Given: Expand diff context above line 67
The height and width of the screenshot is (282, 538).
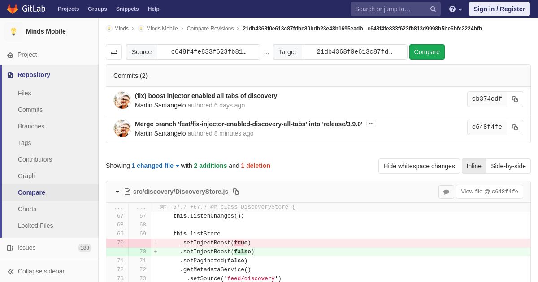Looking at the screenshot, I should point(118,207).
